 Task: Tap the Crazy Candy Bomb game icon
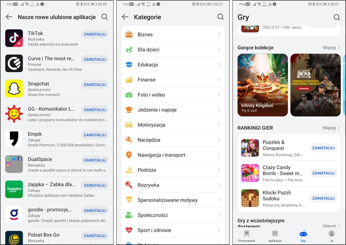click(250, 173)
